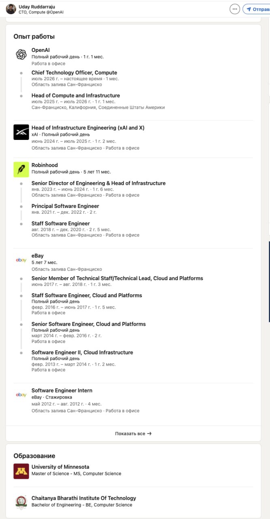Expand the full list via Показать все
The image size is (270, 519).
point(133,433)
